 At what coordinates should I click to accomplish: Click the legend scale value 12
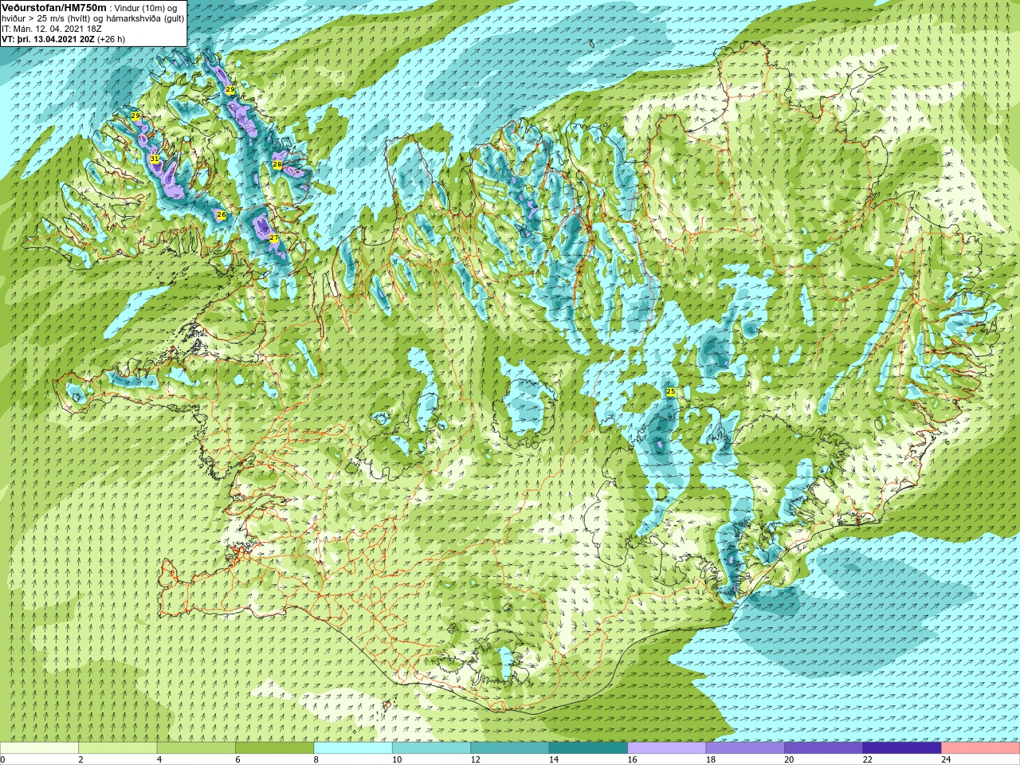(475, 759)
